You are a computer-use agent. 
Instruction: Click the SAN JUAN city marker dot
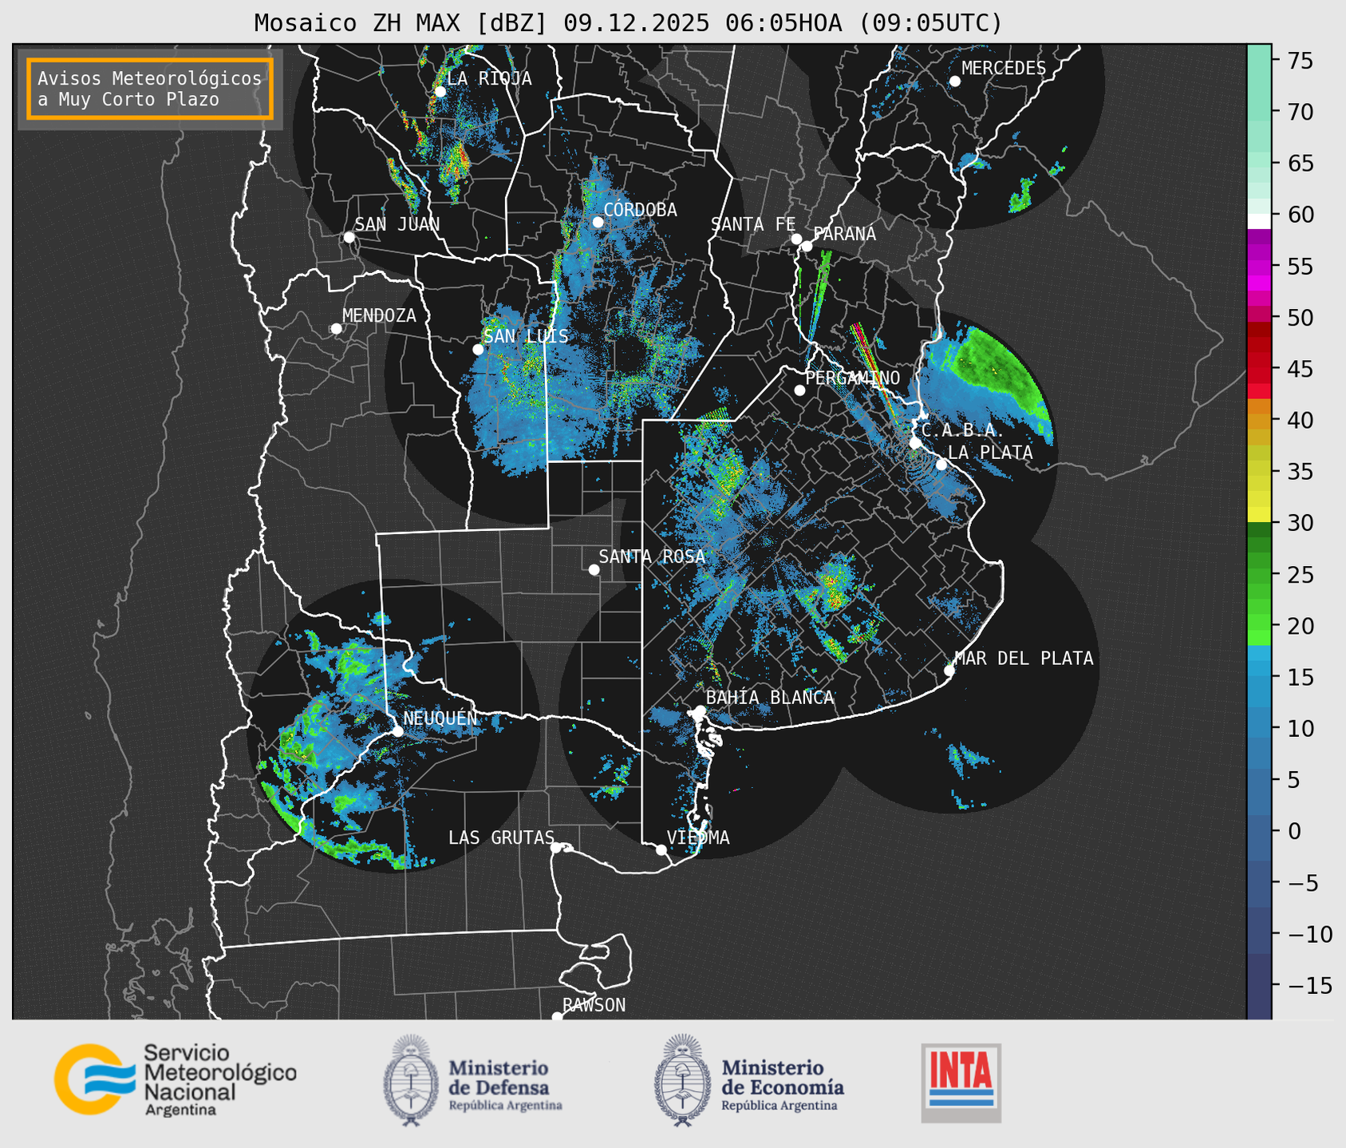(349, 237)
